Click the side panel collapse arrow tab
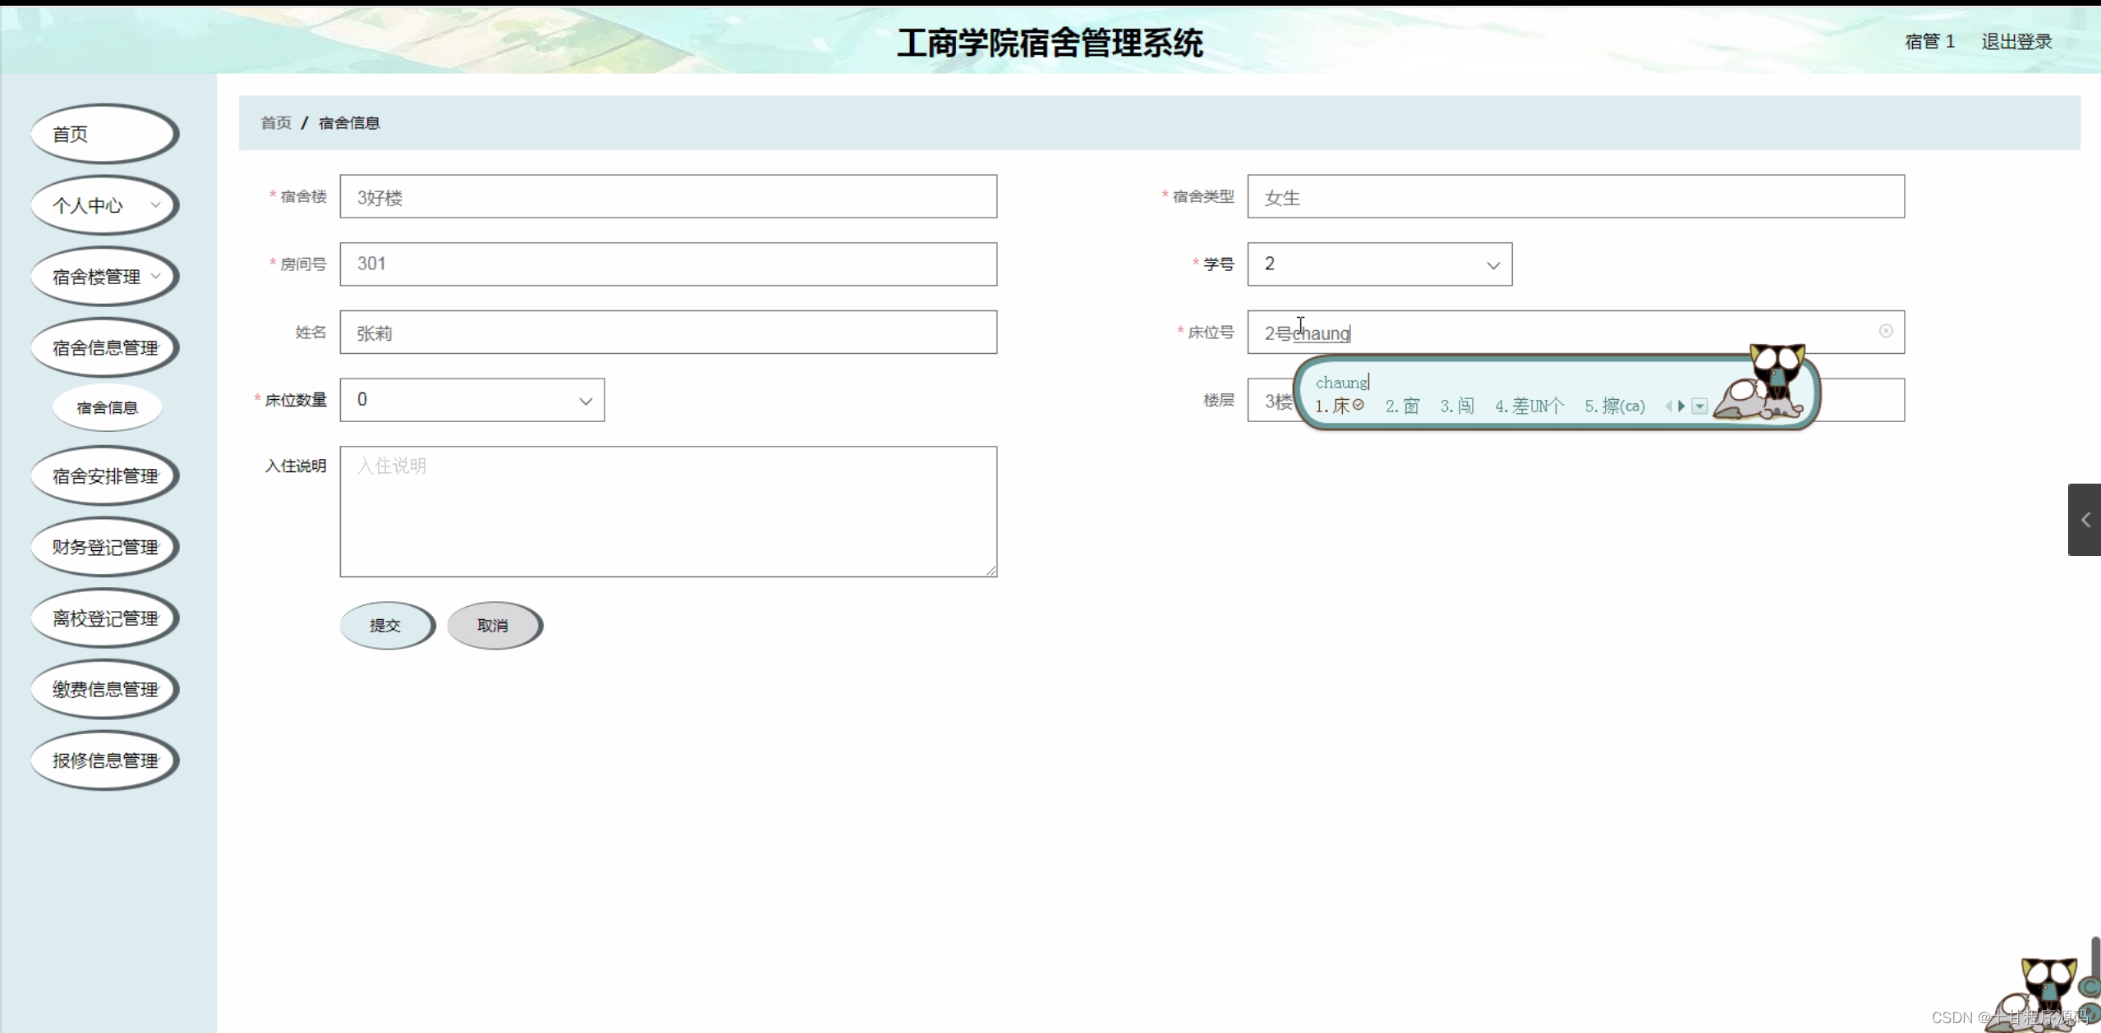The width and height of the screenshot is (2101, 1033). [2085, 520]
